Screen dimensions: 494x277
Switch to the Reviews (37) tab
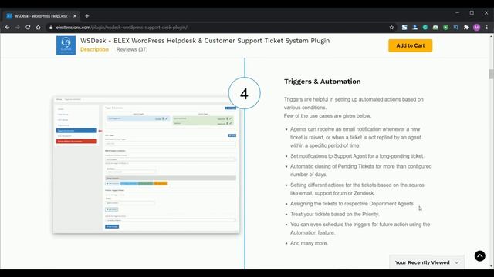pos(132,49)
